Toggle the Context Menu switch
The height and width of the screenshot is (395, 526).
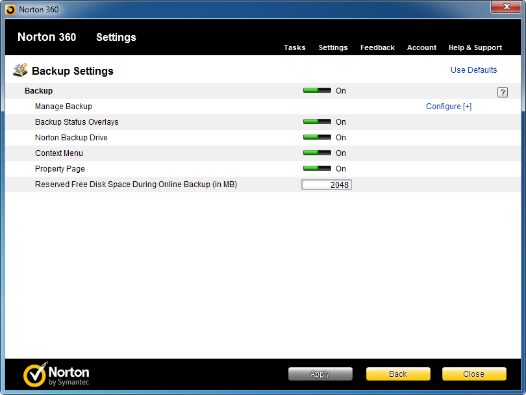point(317,153)
